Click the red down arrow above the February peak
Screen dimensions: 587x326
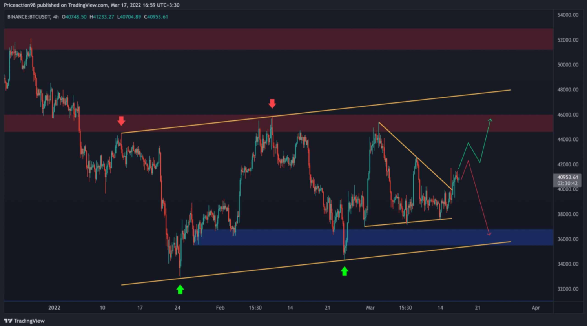[272, 104]
